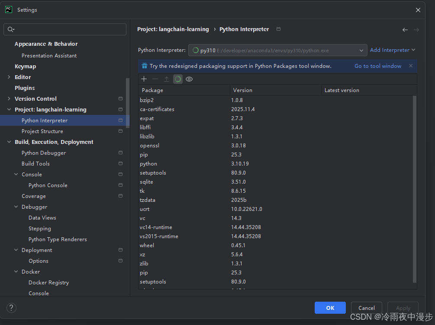Open the Plugins settings
This screenshot has height=325, width=435.
[25, 88]
